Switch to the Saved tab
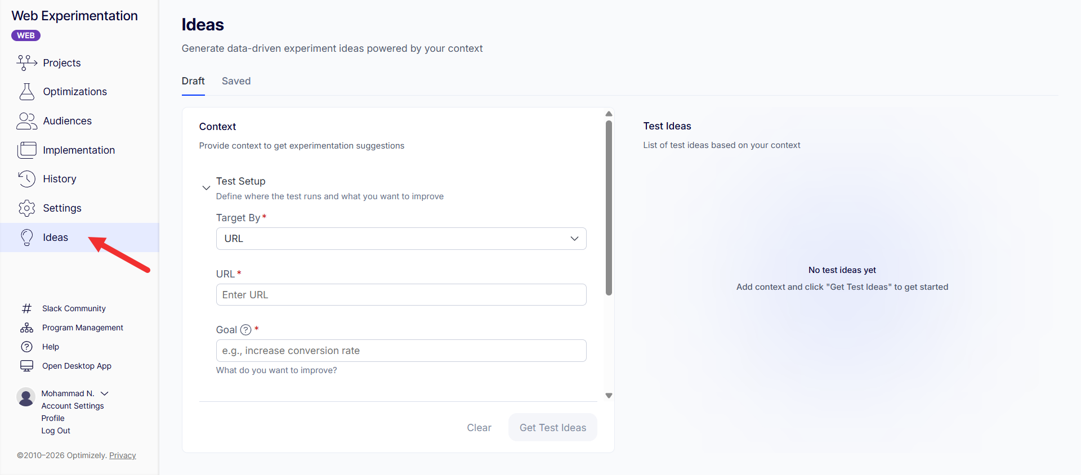 236,81
